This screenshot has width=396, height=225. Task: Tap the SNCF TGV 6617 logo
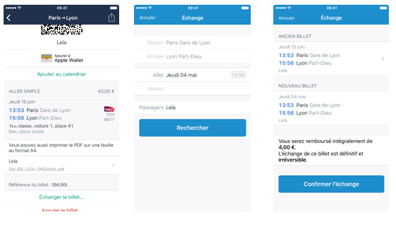pos(109,109)
